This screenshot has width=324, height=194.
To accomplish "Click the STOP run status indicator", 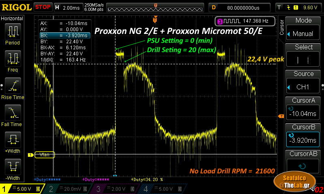I will (x=43, y=7).
